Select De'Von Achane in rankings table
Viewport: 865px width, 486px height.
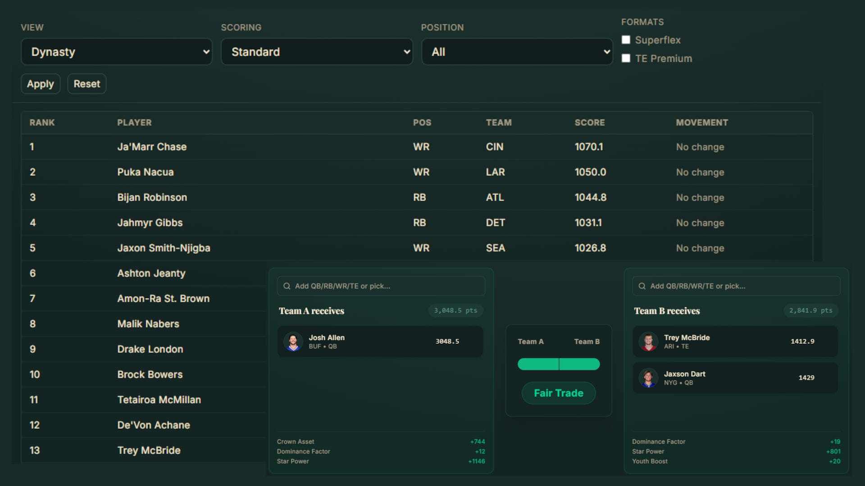click(x=154, y=425)
